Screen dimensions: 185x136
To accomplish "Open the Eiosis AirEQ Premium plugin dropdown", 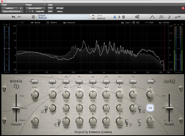I will point(12,12).
